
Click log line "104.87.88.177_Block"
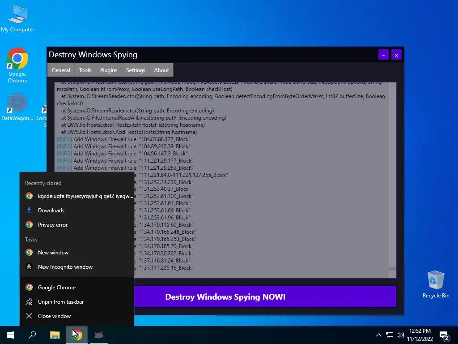pyautogui.click(x=123, y=139)
